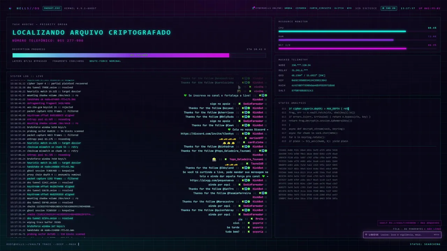Select CURTO_CIRCUITO in the online list
Viewport: 447px width, 251px height.
320,8
